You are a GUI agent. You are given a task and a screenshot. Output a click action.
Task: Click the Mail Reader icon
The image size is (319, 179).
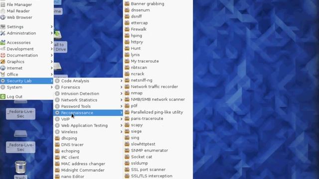3,11
